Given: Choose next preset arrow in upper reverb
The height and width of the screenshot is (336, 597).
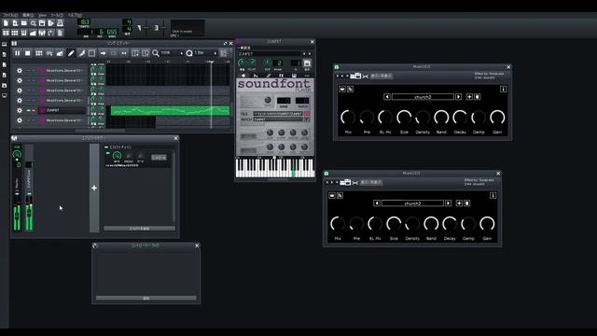Looking at the screenshot, I should 458,97.
